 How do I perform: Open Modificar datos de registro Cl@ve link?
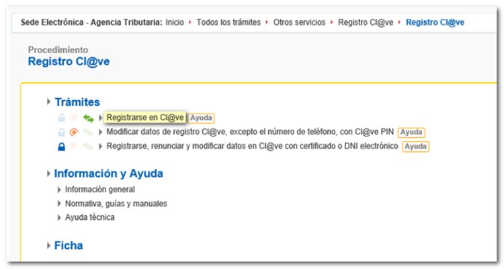pyautogui.click(x=250, y=132)
